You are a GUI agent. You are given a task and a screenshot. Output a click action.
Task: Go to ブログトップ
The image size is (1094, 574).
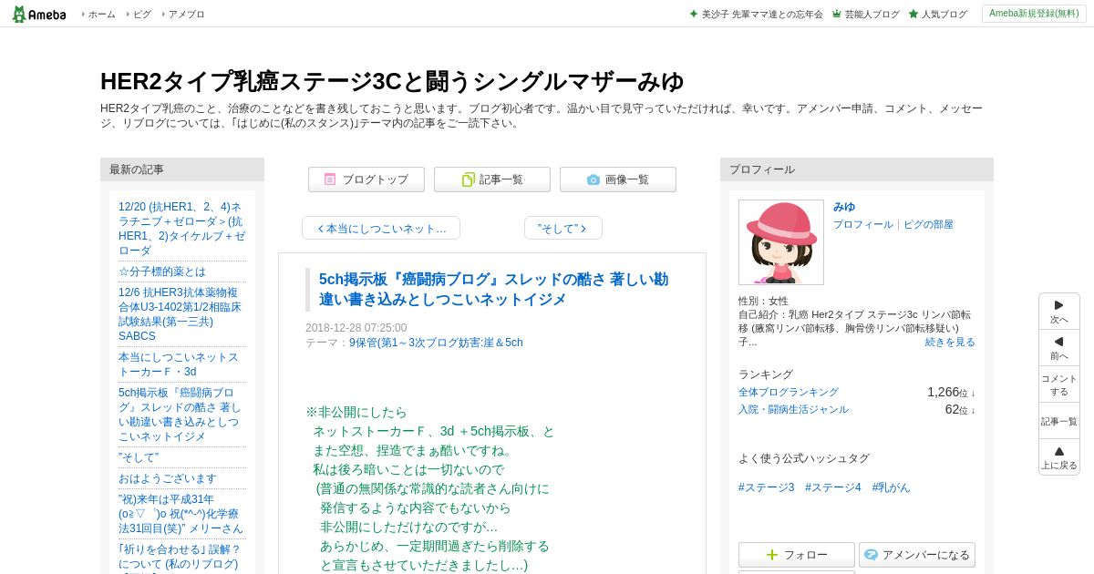(x=366, y=179)
